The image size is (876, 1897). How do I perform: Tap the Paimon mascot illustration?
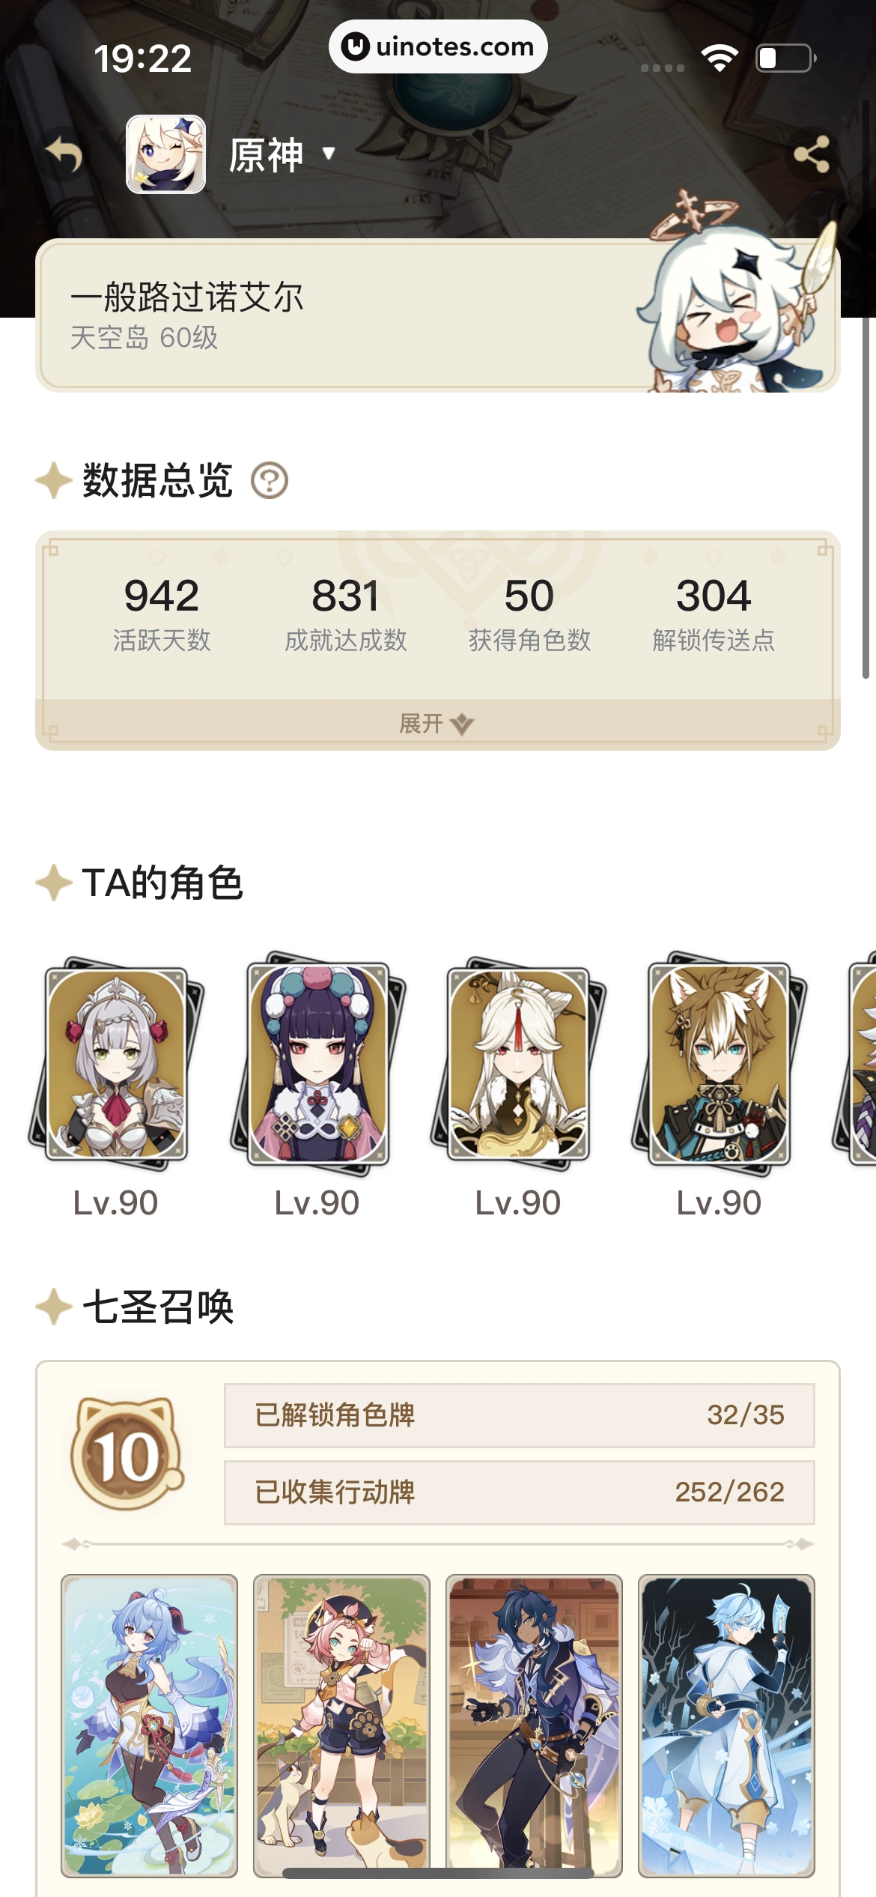(x=736, y=300)
